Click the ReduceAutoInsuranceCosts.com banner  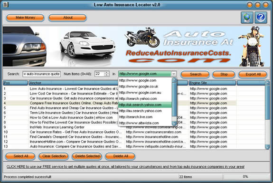[136, 47]
